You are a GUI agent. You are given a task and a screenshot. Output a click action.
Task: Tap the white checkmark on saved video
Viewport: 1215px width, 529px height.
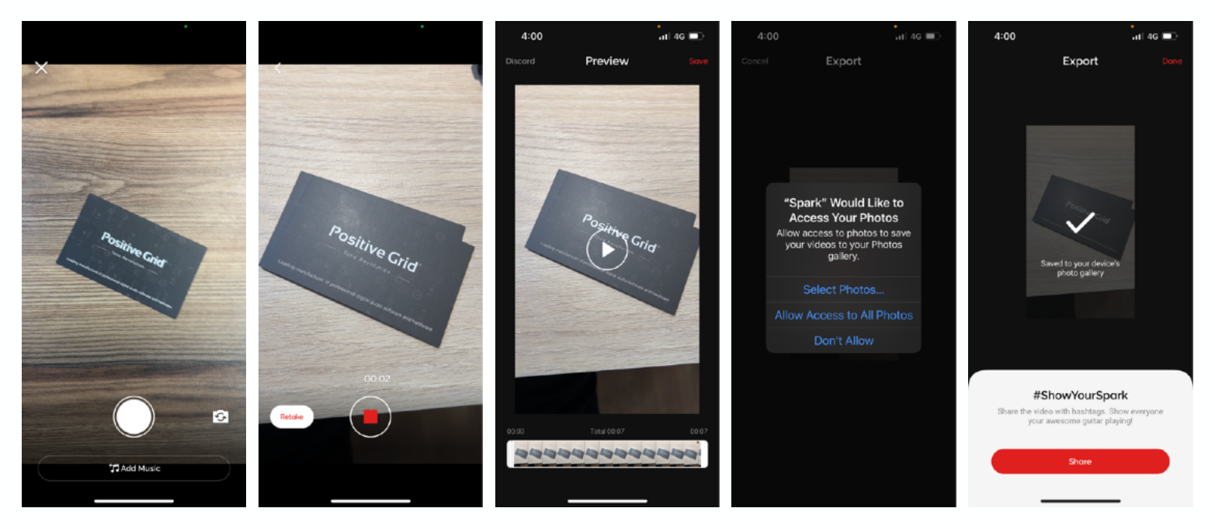pos(1080,224)
